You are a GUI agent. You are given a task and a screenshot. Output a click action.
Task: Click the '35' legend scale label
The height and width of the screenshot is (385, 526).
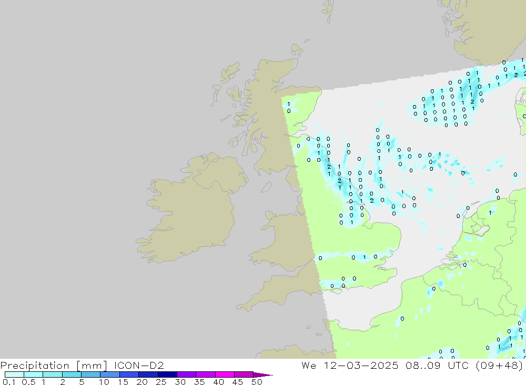click(x=199, y=382)
